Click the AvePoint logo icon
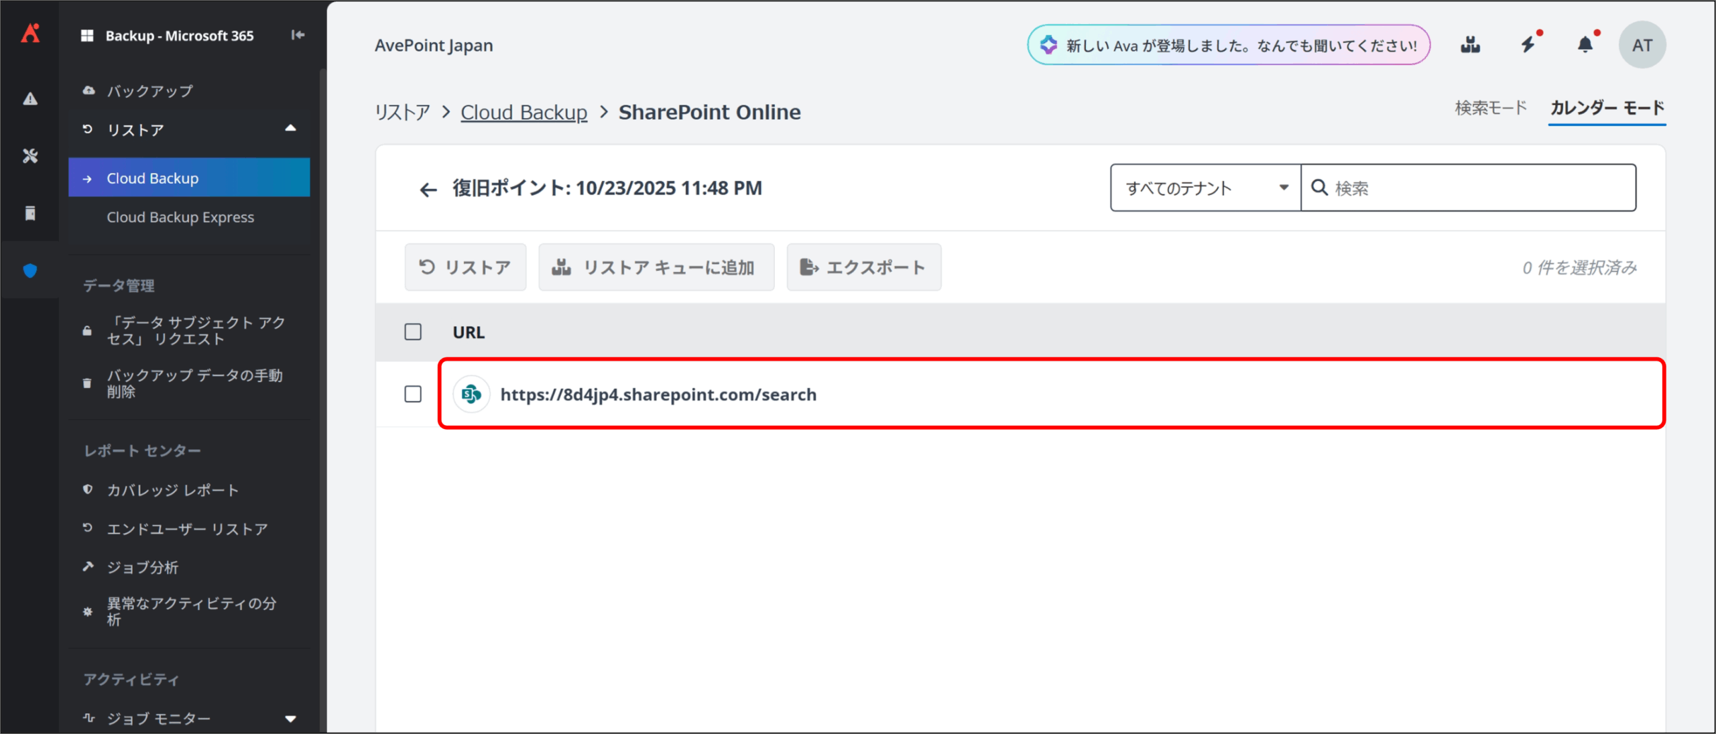The image size is (1716, 734). pos(30,34)
